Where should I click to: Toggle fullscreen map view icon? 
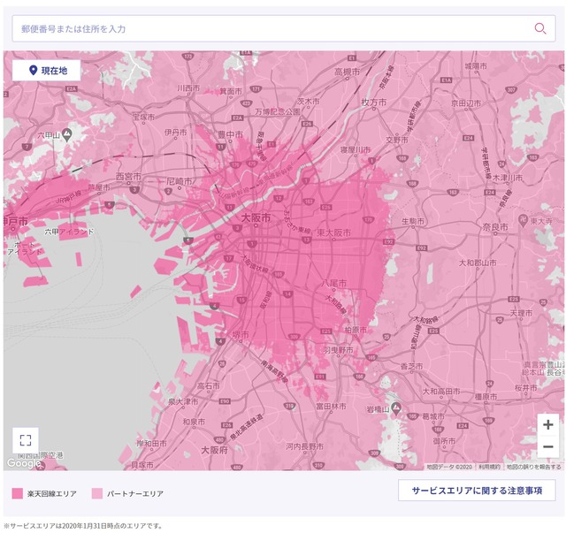pos(26,440)
